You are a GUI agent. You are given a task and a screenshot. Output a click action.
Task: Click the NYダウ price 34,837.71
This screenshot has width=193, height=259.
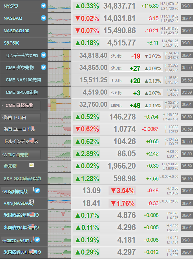tap(119, 6)
